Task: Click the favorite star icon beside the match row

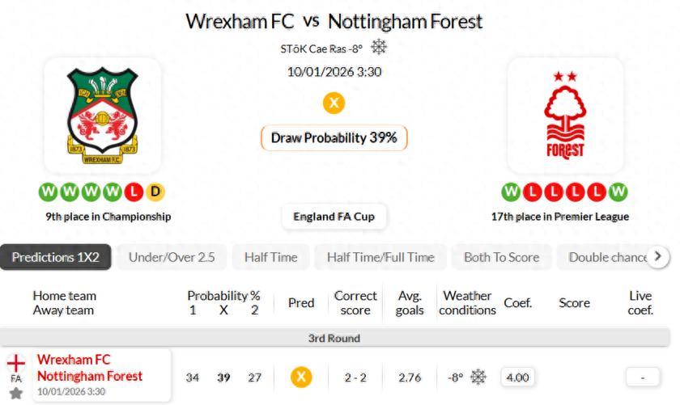Action: click(15, 394)
